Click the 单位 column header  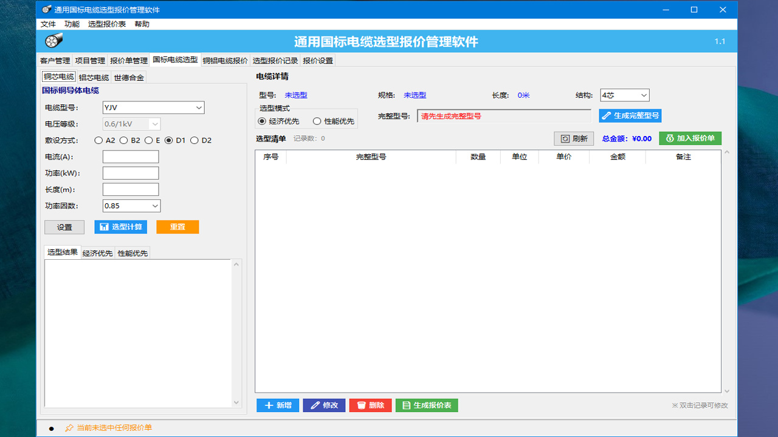point(520,157)
